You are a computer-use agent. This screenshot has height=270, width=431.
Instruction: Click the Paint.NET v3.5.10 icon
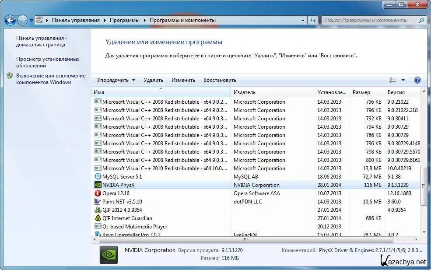click(x=98, y=202)
